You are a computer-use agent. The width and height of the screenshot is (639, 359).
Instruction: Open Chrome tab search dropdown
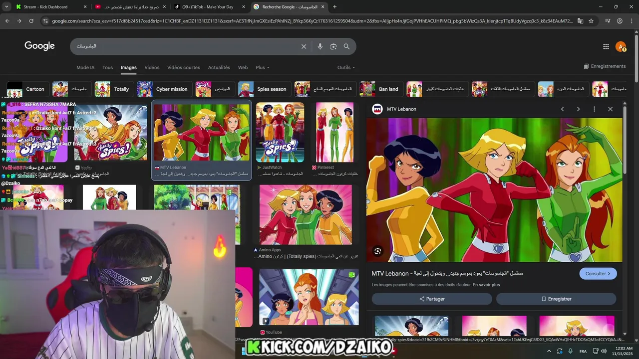[x=6, y=7]
